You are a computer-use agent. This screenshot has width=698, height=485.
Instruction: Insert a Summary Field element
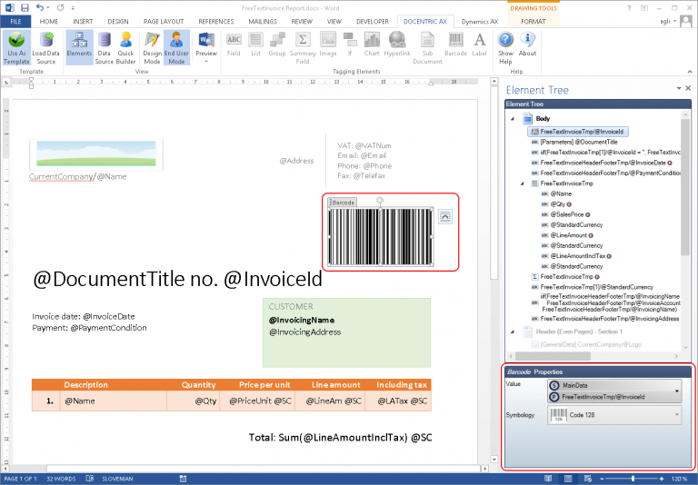coord(303,48)
